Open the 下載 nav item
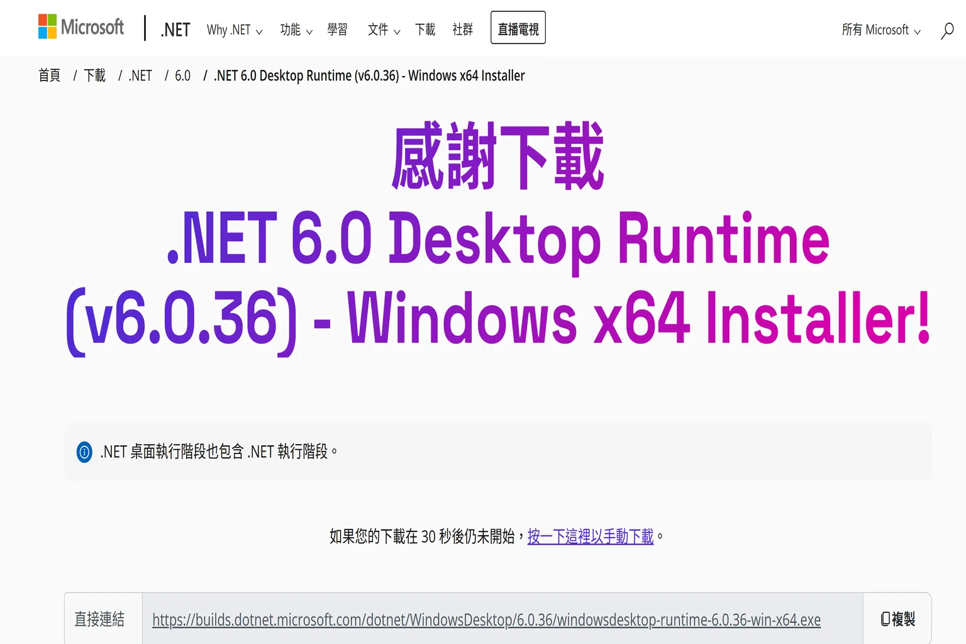The width and height of the screenshot is (966, 644). click(425, 30)
